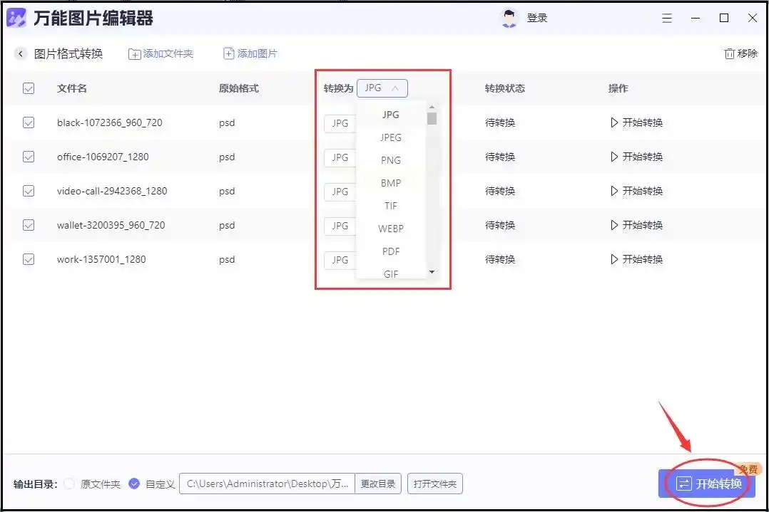Click the file name work-1357001_1280
The width and height of the screenshot is (769, 512).
[101, 259]
